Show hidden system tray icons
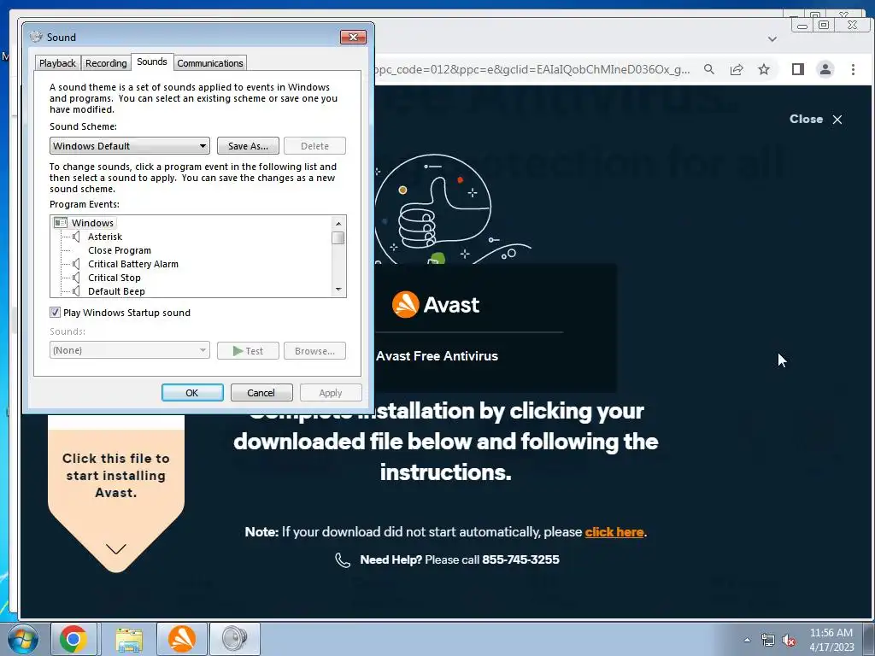Screen dimensions: 875x656 pyautogui.click(x=747, y=640)
